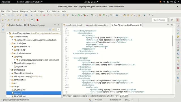This screenshot has width=181, height=102.
Task: Click the Red Hat Central red hat icon
Action: pos(37,20)
